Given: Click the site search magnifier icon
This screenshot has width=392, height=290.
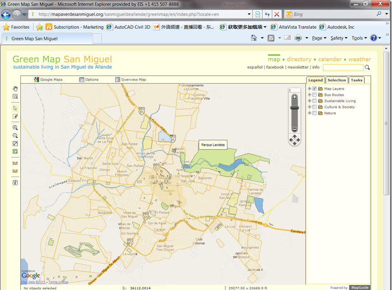Looking at the screenshot, I should [367, 67].
